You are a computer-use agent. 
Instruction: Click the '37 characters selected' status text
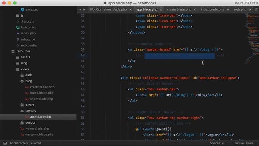25,143
